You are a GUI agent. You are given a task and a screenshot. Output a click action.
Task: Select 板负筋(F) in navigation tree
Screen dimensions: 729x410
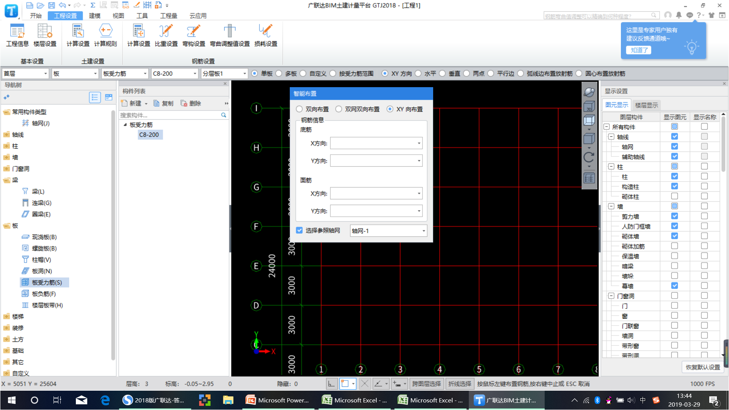click(x=44, y=294)
